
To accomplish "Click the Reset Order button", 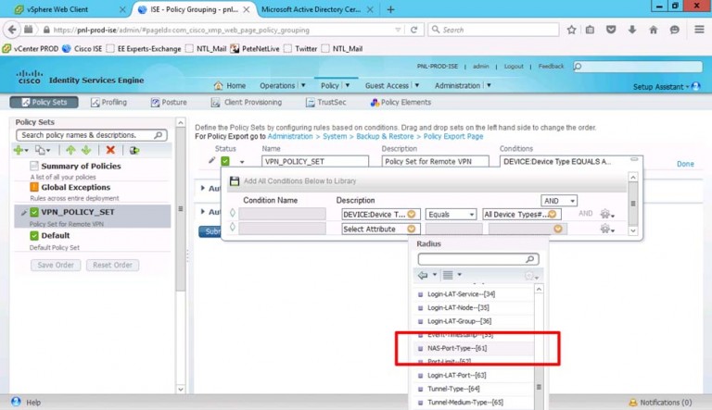I will (112, 265).
